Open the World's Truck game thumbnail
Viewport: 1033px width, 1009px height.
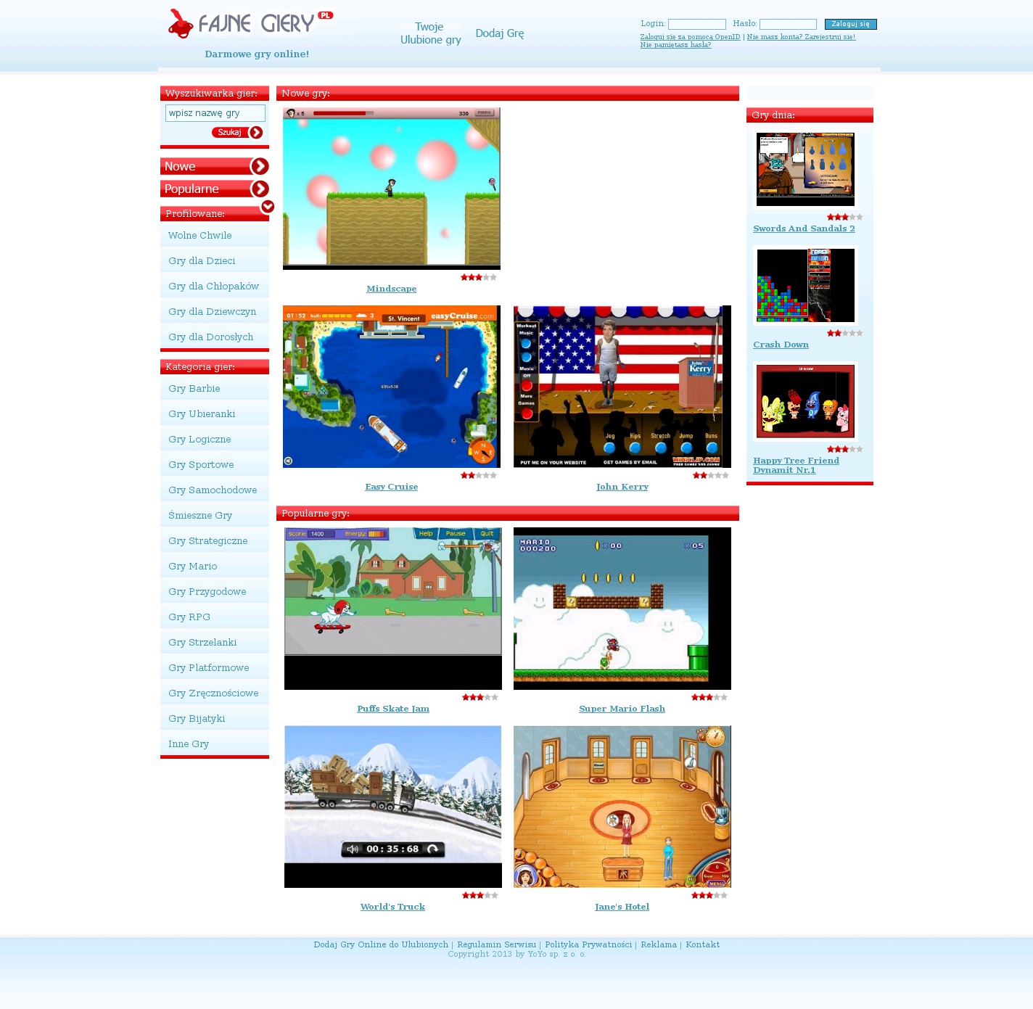pyautogui.click(x=393, y=807)
